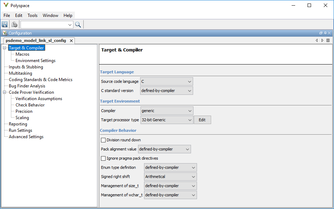Image resolution: width=334 pixels, height=209 pixels.
Task: Click the forward navigation arrow near the pane corner
Action: pyautogui.click(x=322, y=40)
